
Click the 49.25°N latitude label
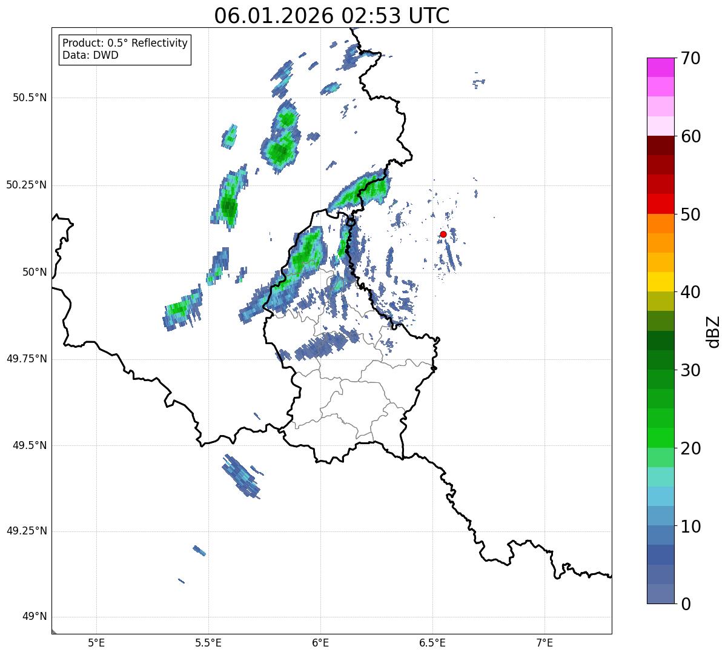(x=27, y=531)
